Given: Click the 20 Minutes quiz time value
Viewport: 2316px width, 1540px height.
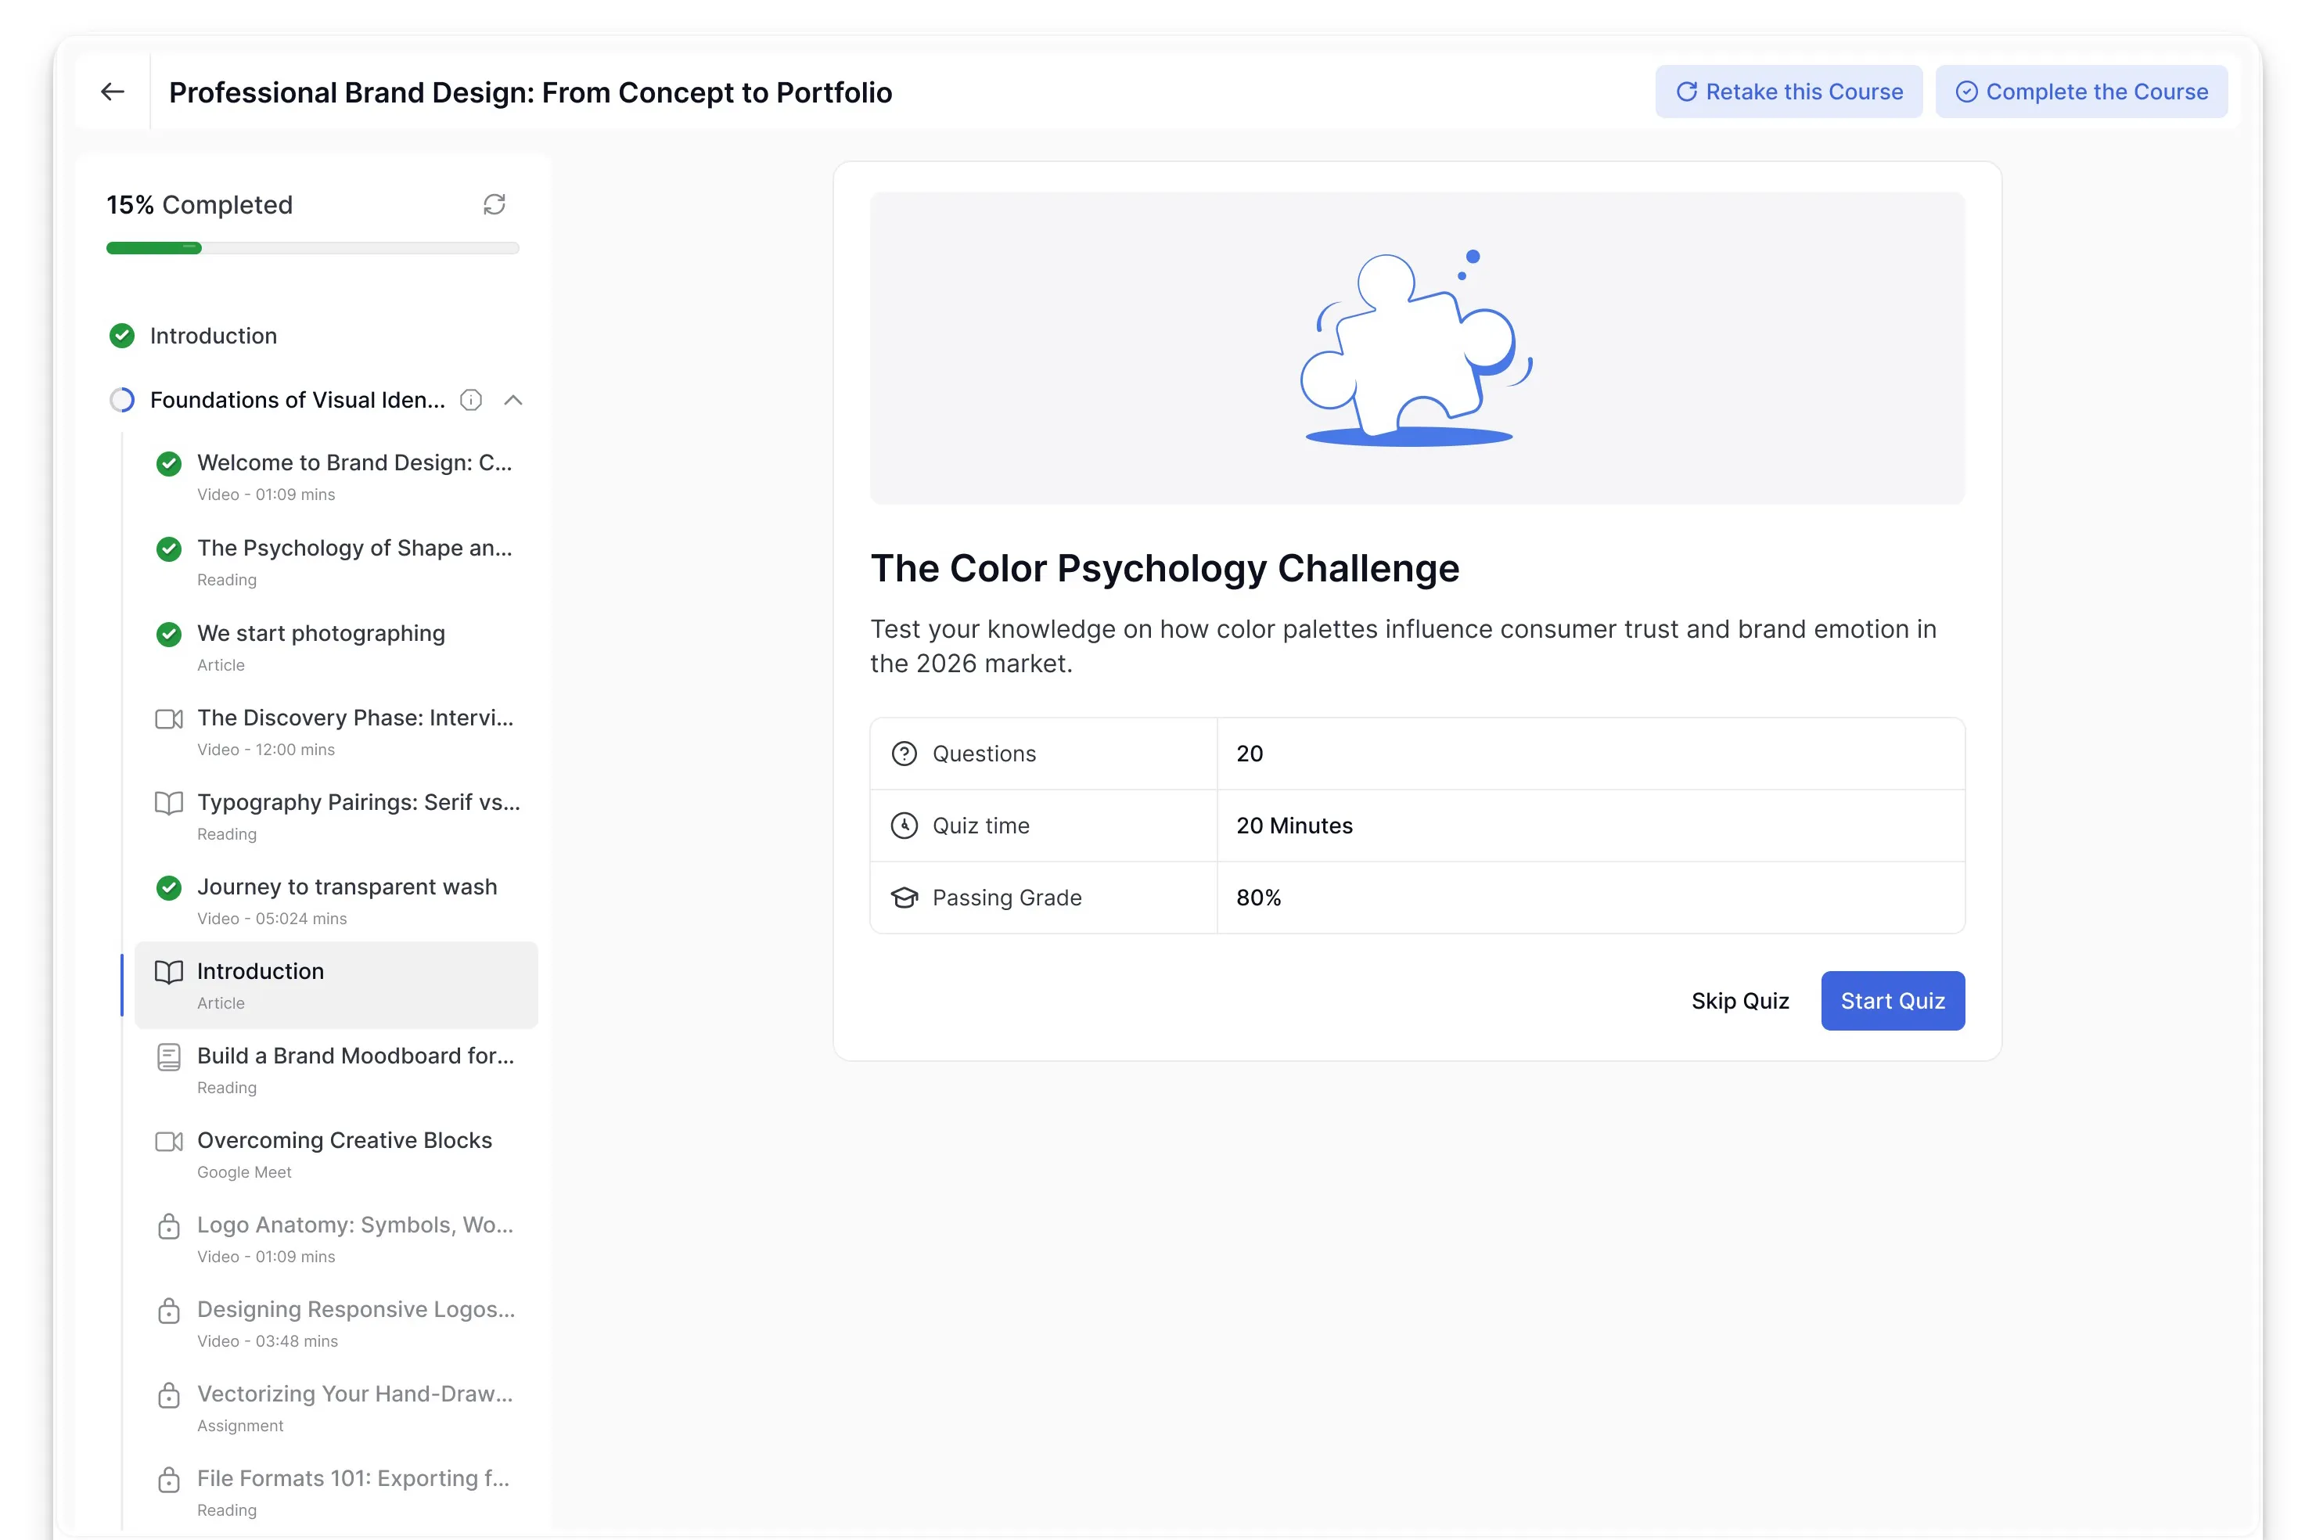Looking at the screenshot, I should tap(1294, 826).
